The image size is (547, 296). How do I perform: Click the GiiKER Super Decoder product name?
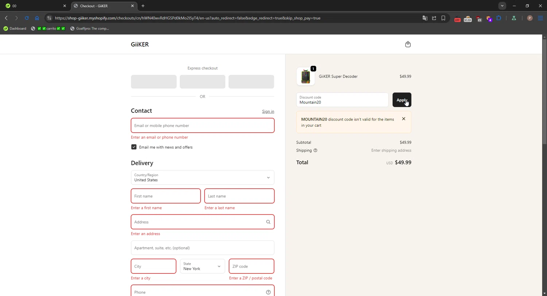coord(338,76)
